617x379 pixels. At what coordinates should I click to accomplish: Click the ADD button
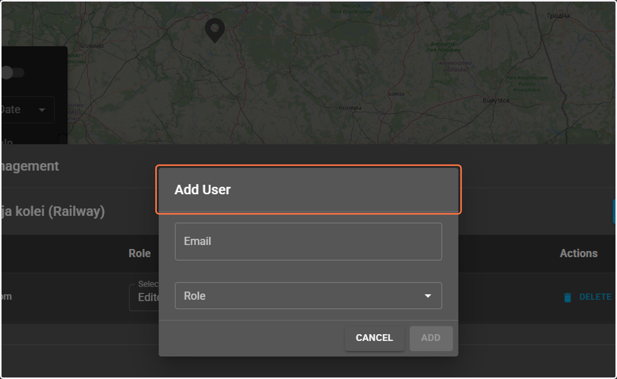(x=431, y=338)
